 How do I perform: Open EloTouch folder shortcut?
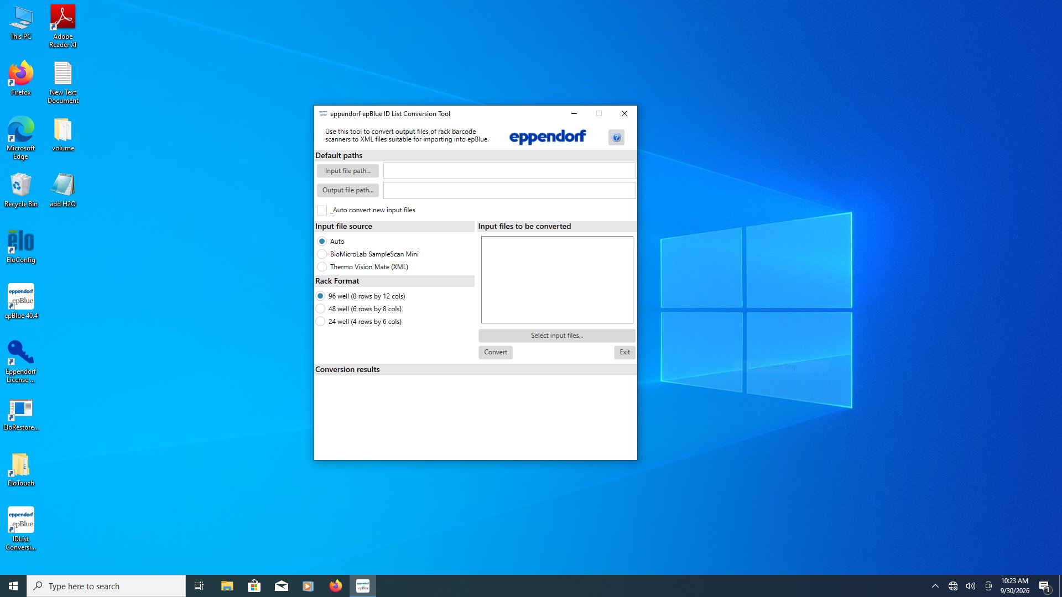[x=21, y=470]
